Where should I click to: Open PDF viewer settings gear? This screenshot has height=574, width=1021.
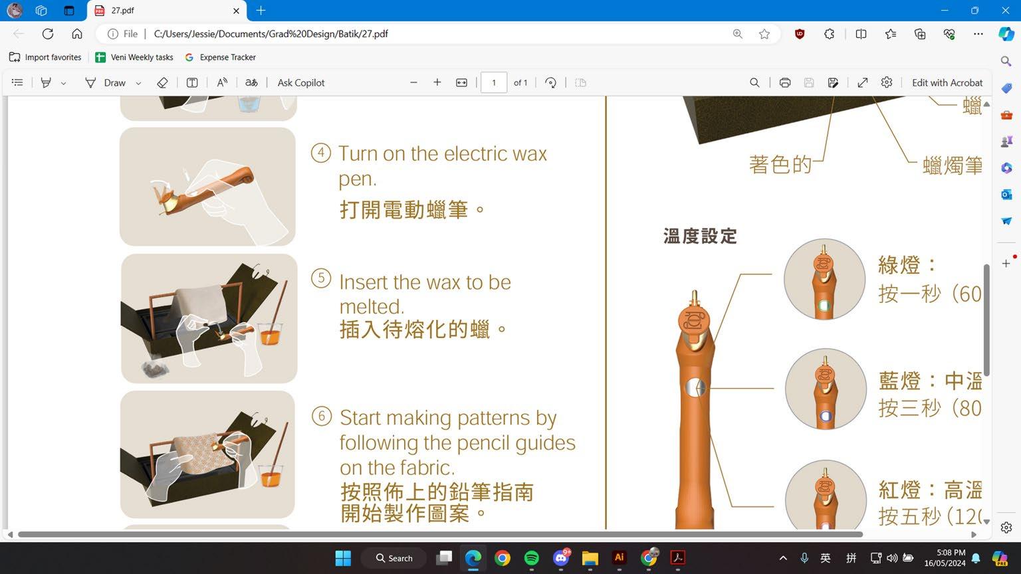[x=887, y=82]
